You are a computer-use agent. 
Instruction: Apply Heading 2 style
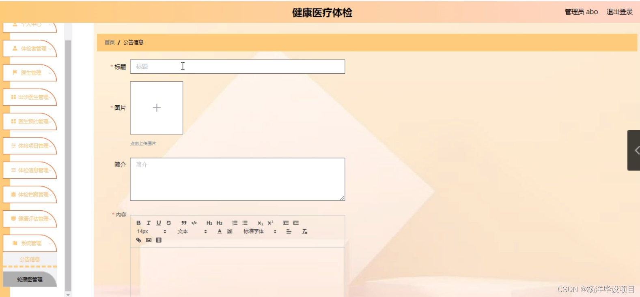(x=220, y=223)
